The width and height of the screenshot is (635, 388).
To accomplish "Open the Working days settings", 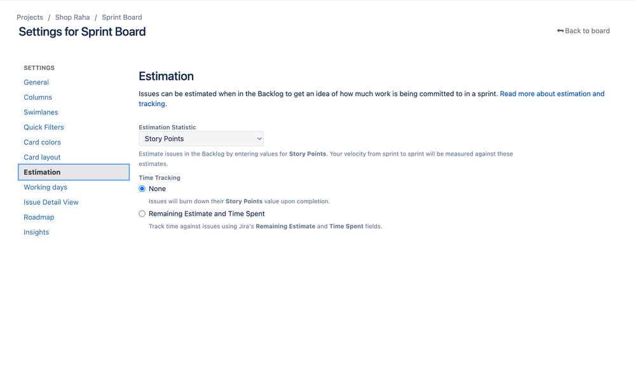I will [45, 187].
